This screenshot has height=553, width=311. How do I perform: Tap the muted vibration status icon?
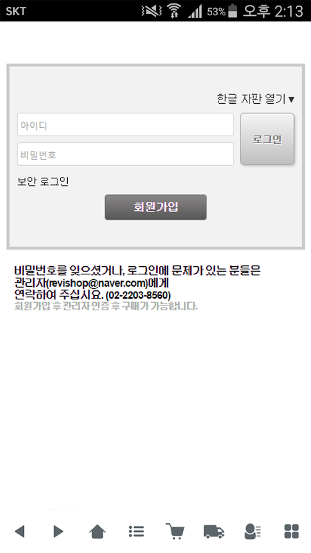pyautogui.click(x=151, y=11)
